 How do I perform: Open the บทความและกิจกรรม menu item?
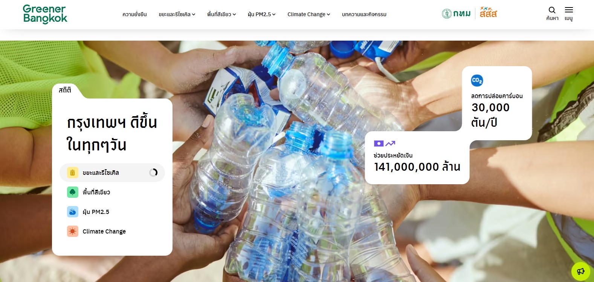(x=364, y=14)
